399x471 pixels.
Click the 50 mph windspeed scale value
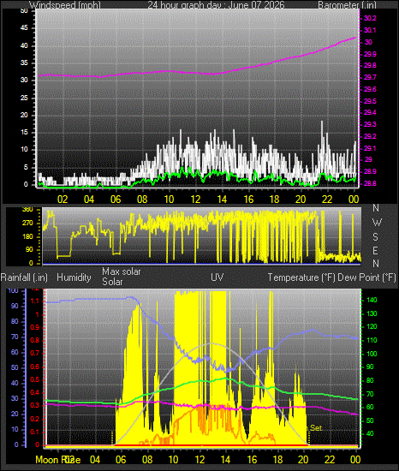tap(24, 11)
